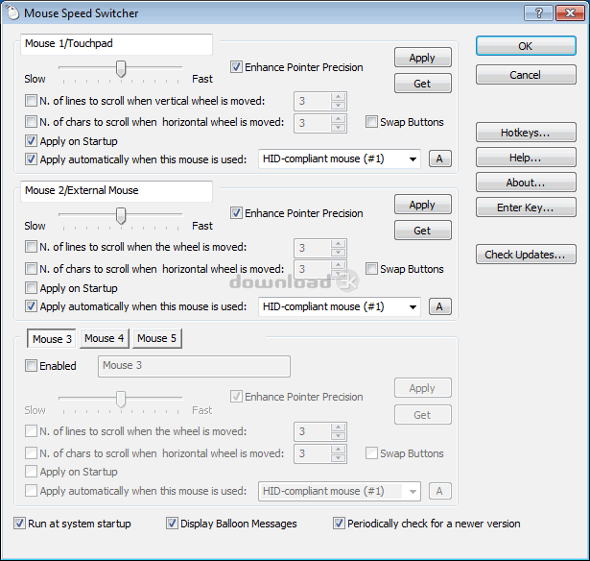Click the Mouse 2/External Mouse name field
This screenshot has height=561, width=590.
click(x=116, y=191)
